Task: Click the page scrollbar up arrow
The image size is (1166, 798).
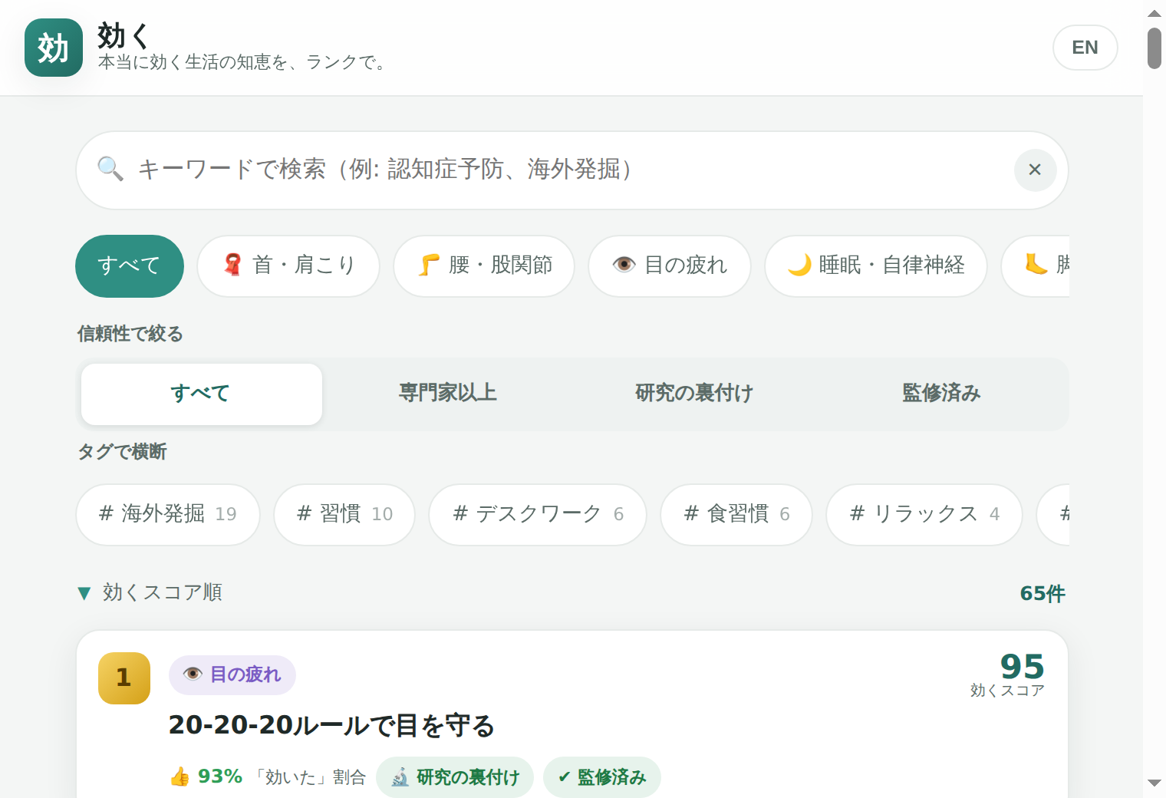Action: [1154, 13]
